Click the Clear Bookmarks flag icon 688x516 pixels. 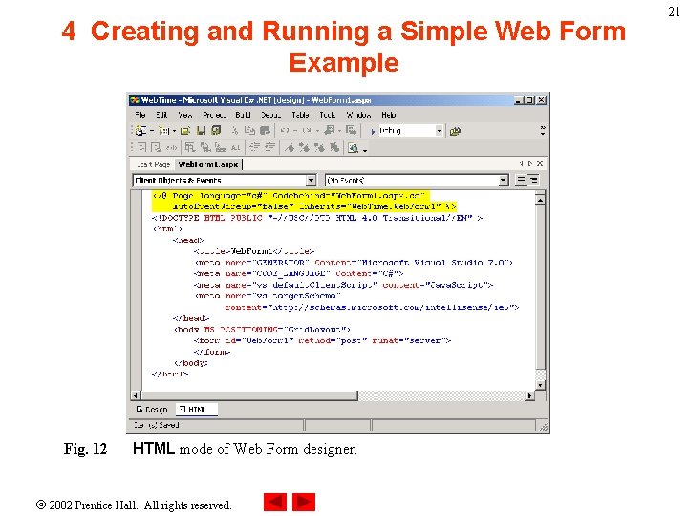point(334,148)
